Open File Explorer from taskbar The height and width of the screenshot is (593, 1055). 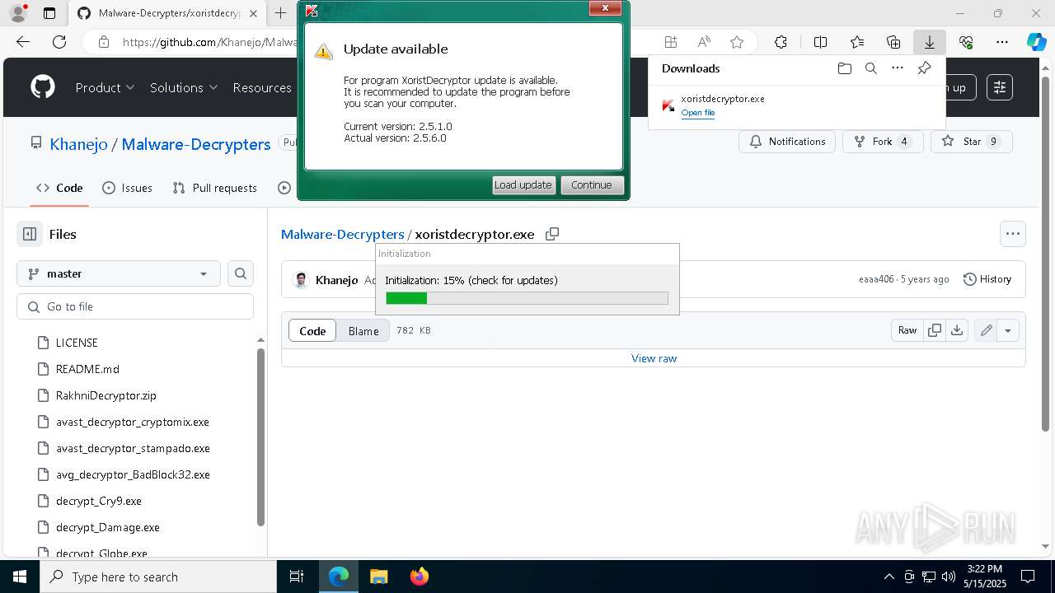coord(378,577)
